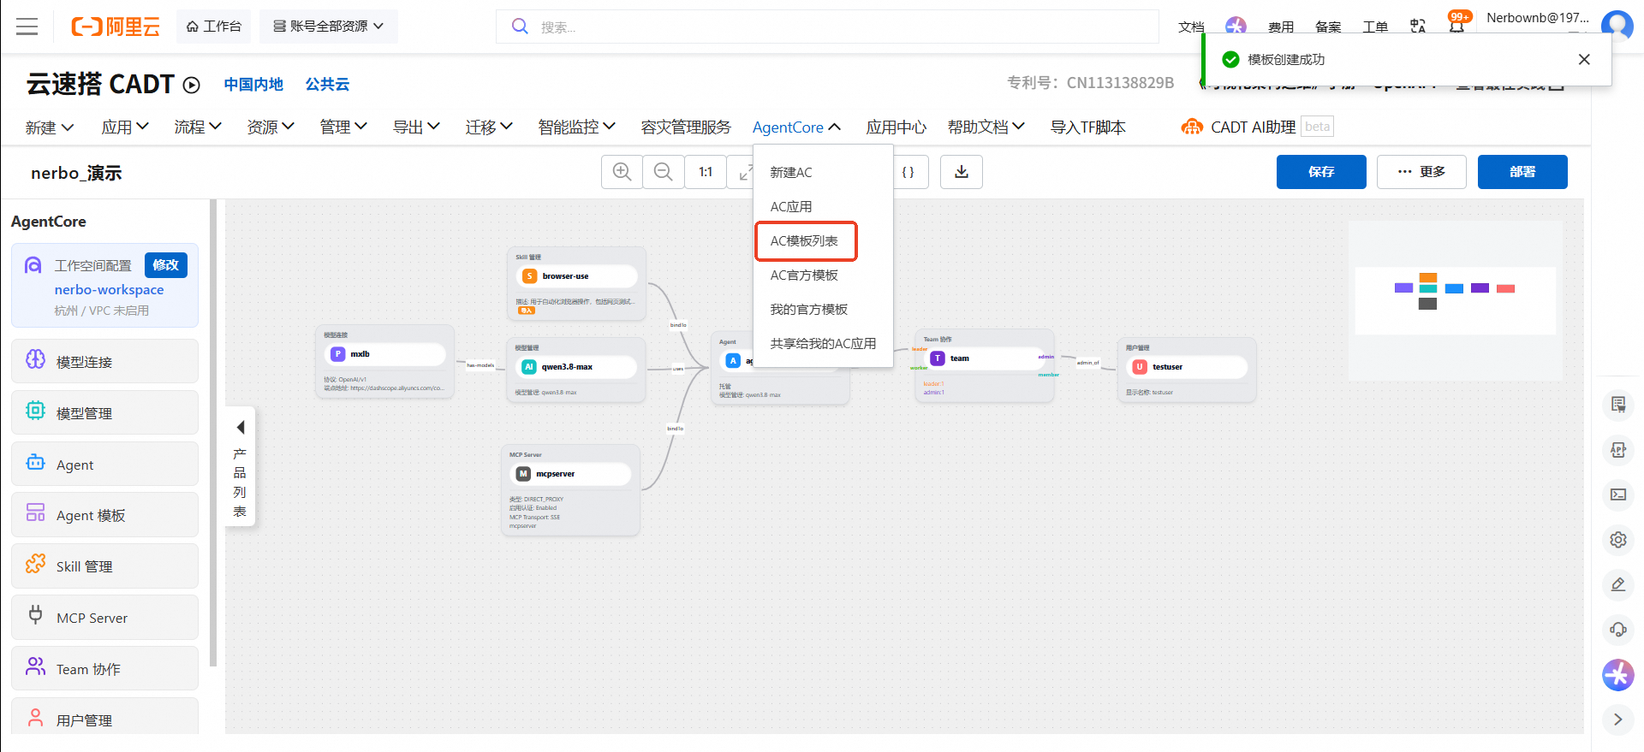The width and height of the screenshot is (1644, 752).
Task: Open the curly-braces code view
Action: (908, 172)
